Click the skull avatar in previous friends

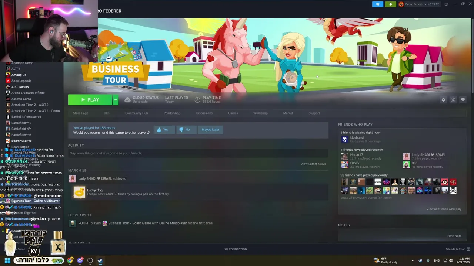453,191
